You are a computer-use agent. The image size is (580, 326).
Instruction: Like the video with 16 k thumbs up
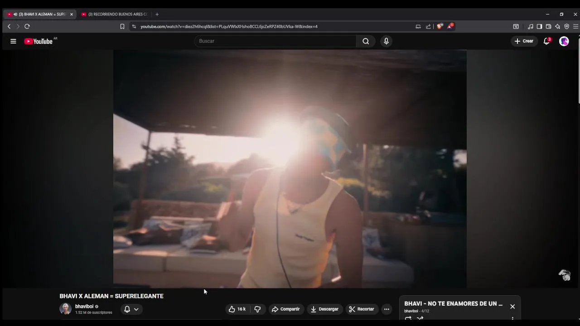[237, 309]
